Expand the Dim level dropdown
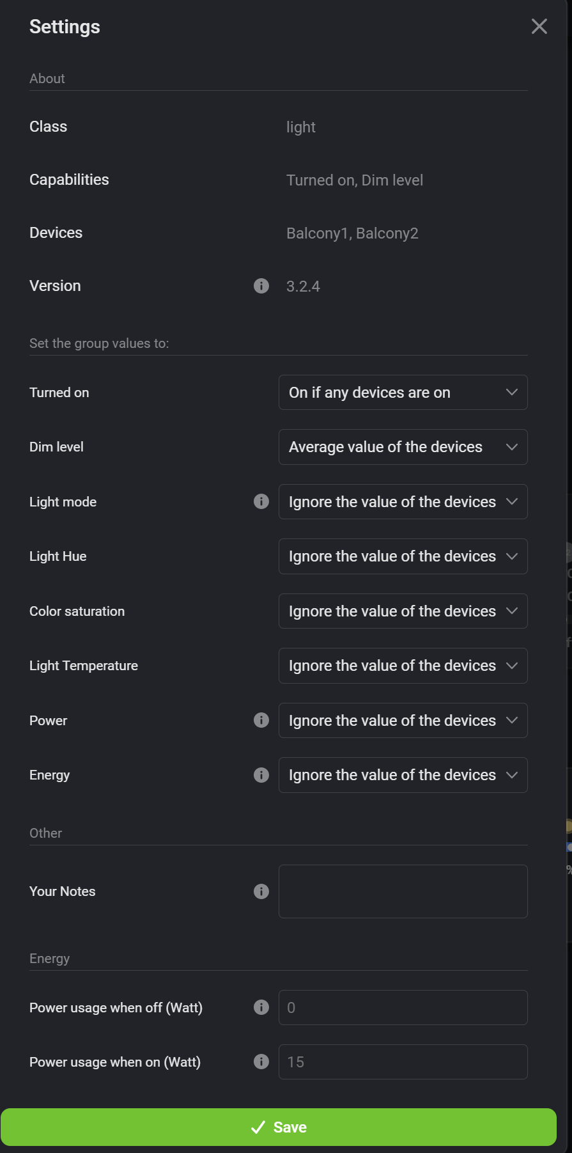Viewport: 572px width, 1153px height. pyautogui.click(x=403, y=447)
